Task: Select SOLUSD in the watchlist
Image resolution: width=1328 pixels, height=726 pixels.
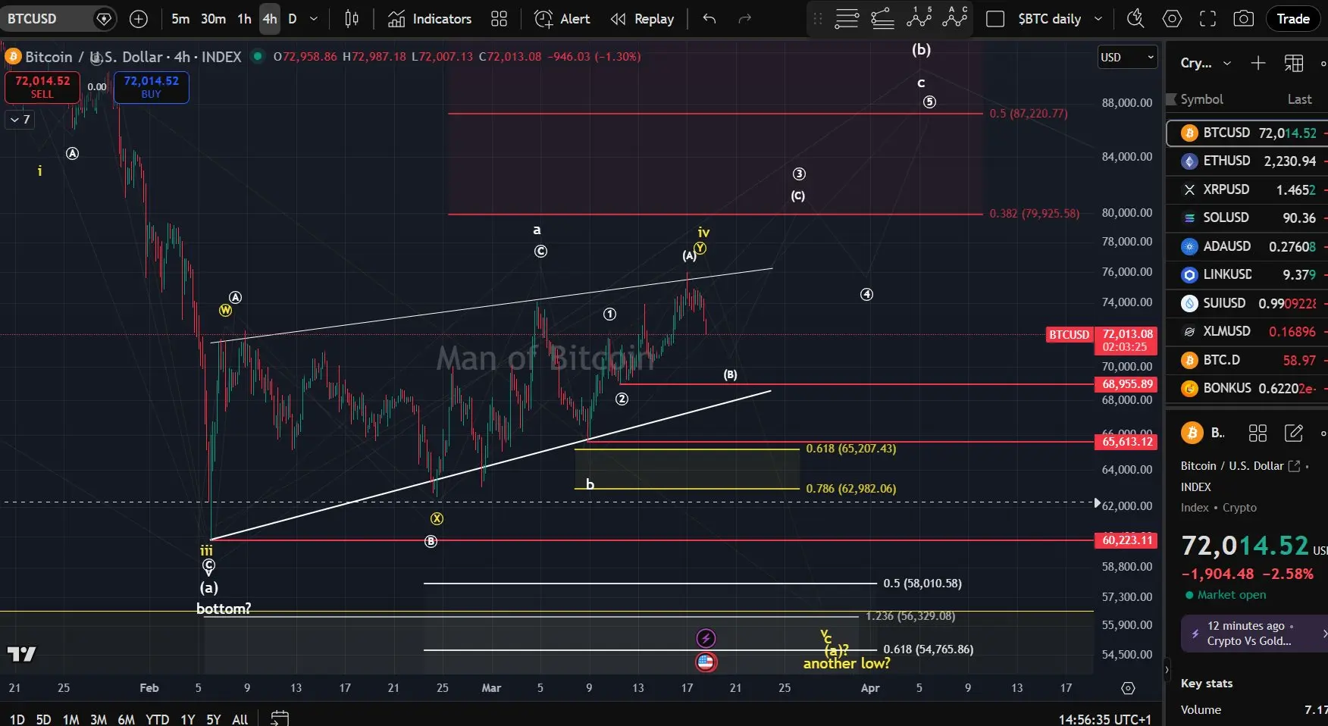Action: coord(1247,217)
